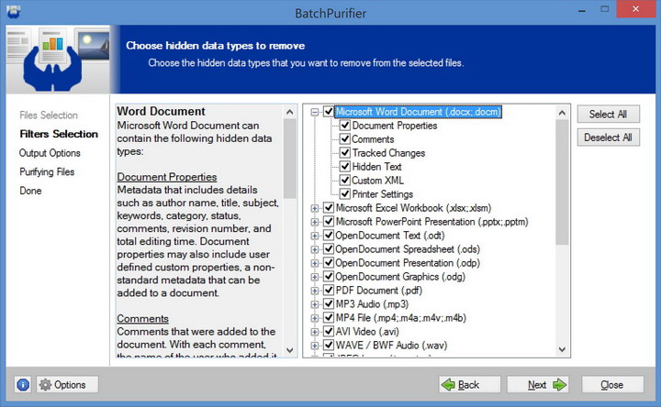This screenshot has height=407, width=661.
Task: Open the Options button
Action: tap(67, 384)
